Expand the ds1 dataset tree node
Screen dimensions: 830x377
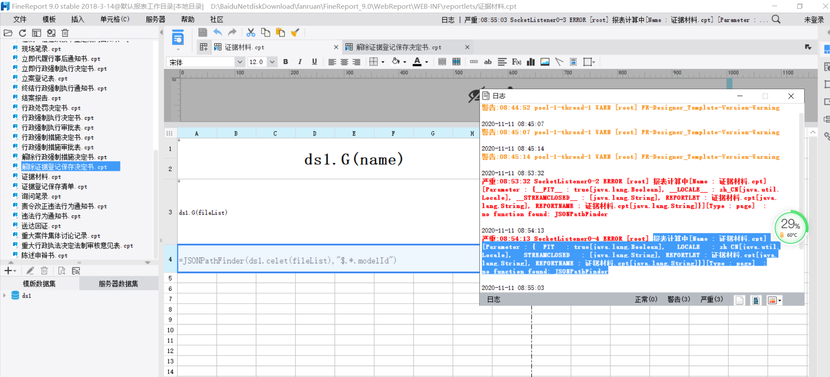(x=4, y=295)
